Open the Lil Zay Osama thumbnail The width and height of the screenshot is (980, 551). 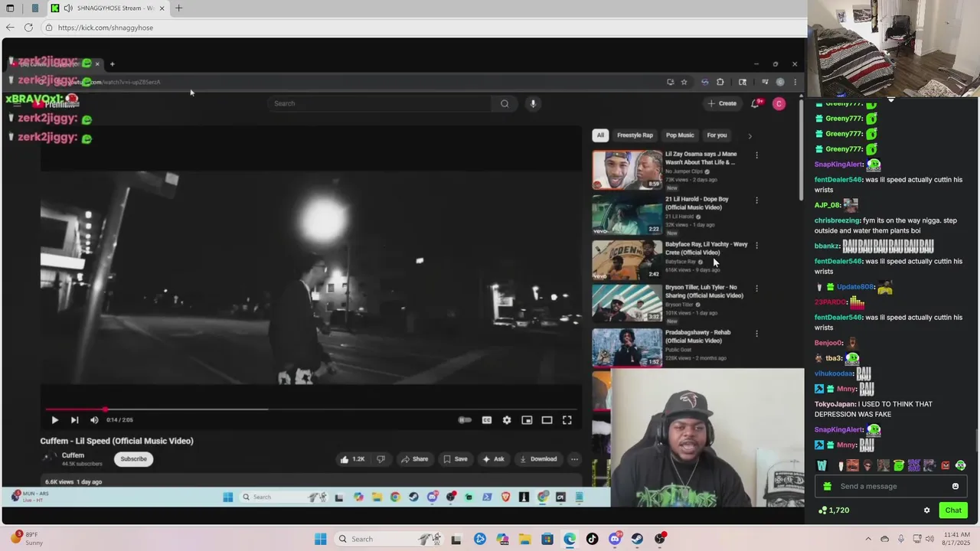point(627,170)
